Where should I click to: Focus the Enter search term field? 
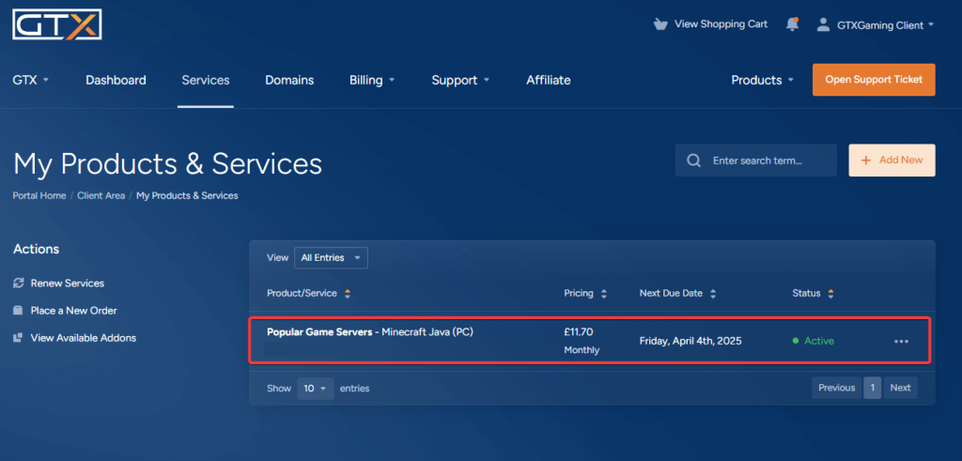pyautogui.click(x=756, y=161)
